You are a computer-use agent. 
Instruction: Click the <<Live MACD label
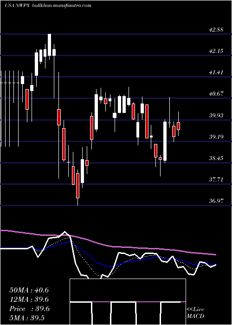coord(195,313)
